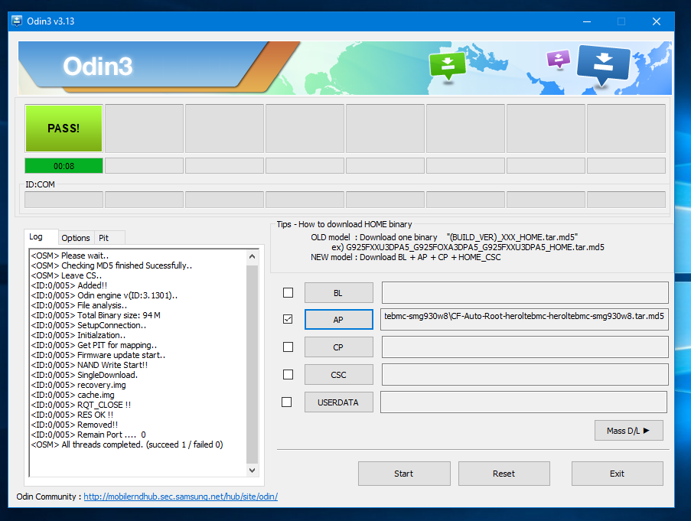Click the log scrollbar track
The height and width of the screenshot is (521, 691).
[x=252, y=363]
